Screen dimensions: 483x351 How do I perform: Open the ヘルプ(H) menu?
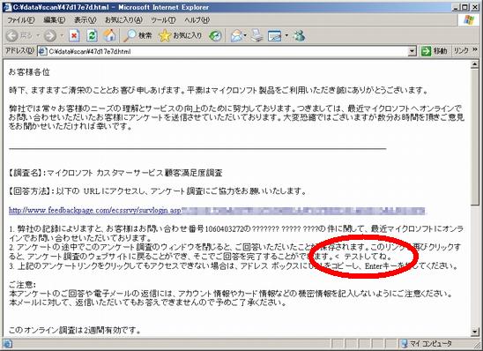(x=197, y=20)
